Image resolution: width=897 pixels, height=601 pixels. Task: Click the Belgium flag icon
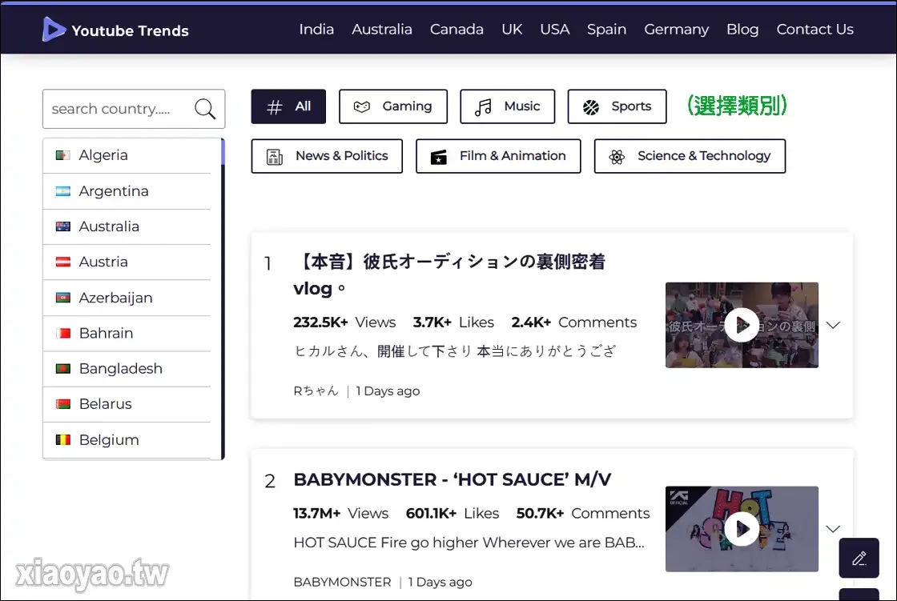coord(63,439)
